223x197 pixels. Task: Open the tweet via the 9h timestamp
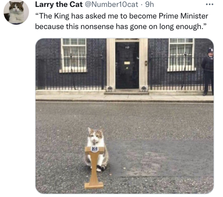[x=150, y=4]
